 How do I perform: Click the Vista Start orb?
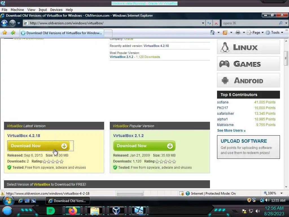pyautogui.click(x=8, y=201)
